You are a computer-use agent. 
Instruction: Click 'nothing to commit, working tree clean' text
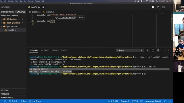pos(51,71)
